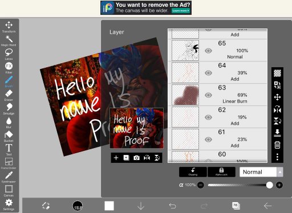Open the Normal blend mode dropdown
This screenshot has width=292, height=213.
(258, 172)
